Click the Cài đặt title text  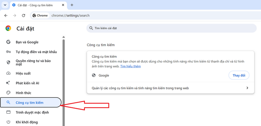click(25, 29)
